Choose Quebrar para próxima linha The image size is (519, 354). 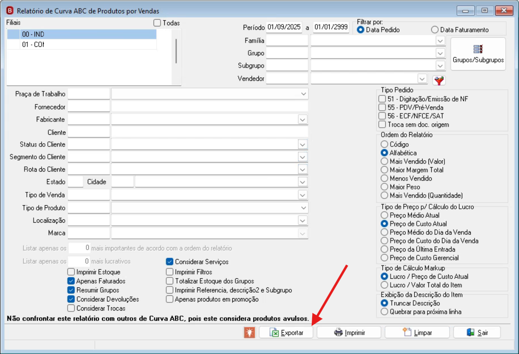[x=384, y=311]
